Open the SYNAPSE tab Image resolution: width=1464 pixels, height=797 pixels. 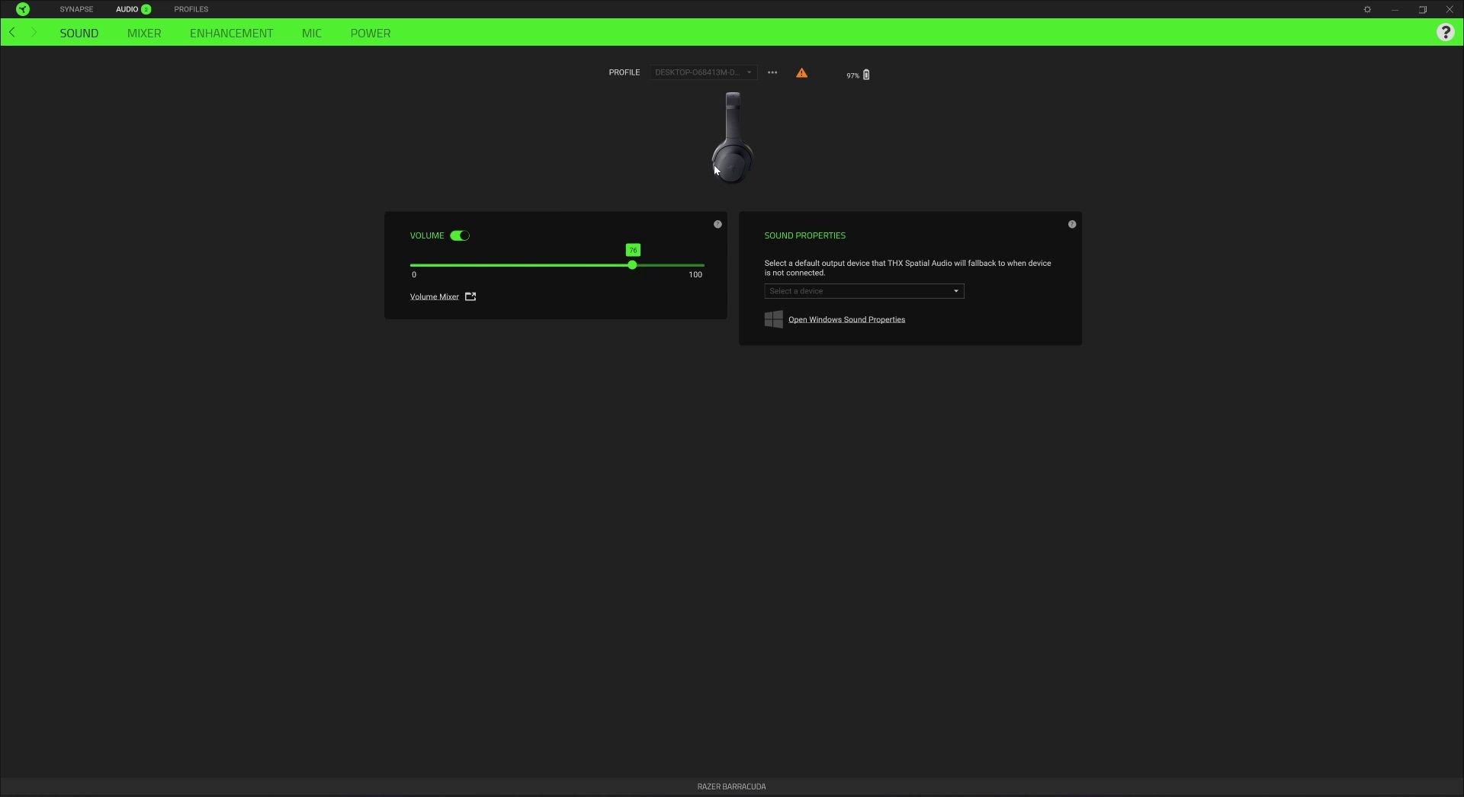[76, 9]
